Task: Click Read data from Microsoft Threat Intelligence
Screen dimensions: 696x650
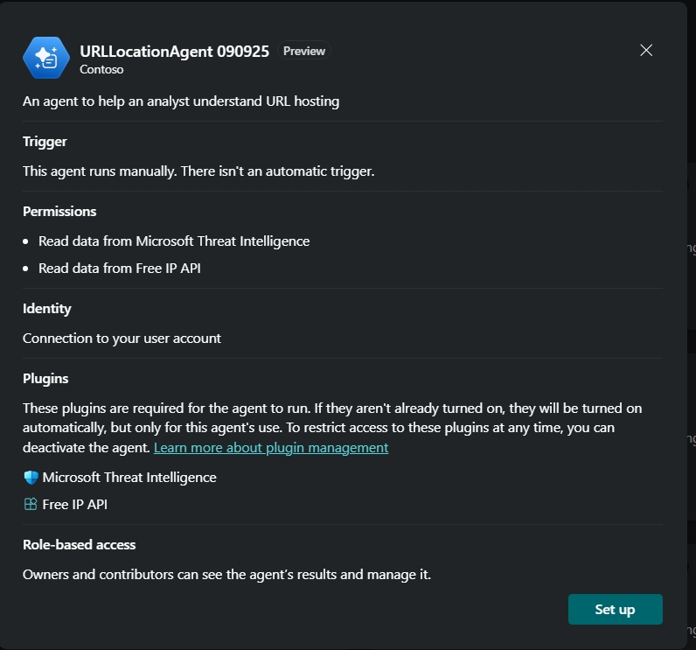Action: (x=174, y=241)
